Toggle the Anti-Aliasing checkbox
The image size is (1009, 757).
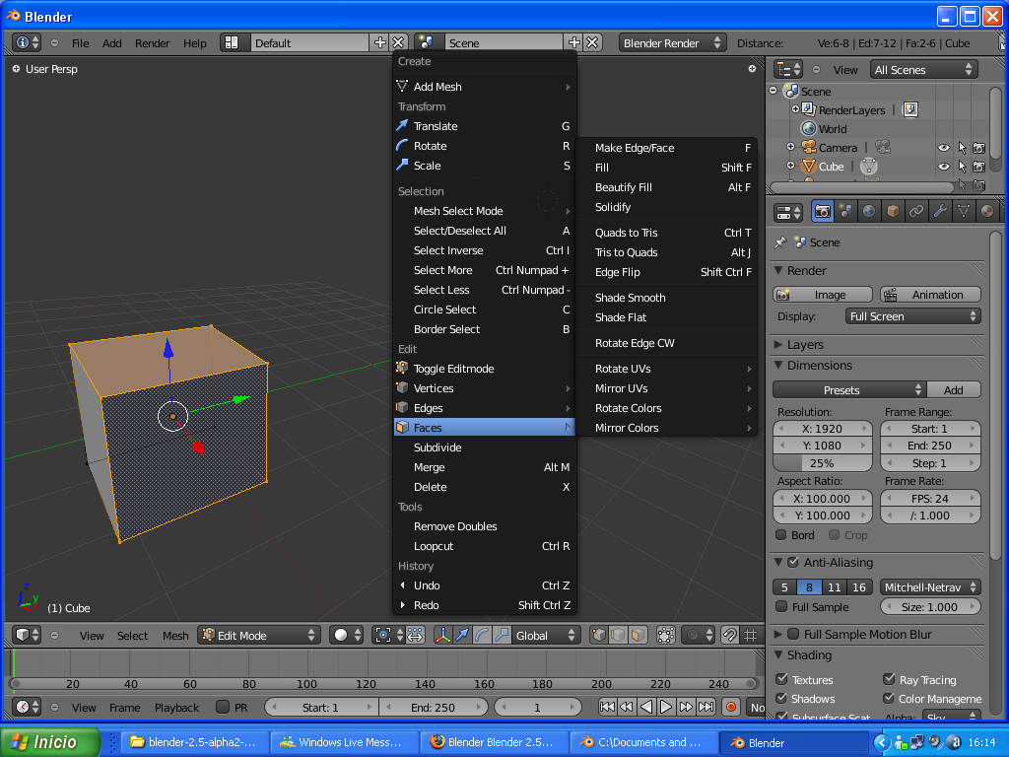[x=793, y=562]
